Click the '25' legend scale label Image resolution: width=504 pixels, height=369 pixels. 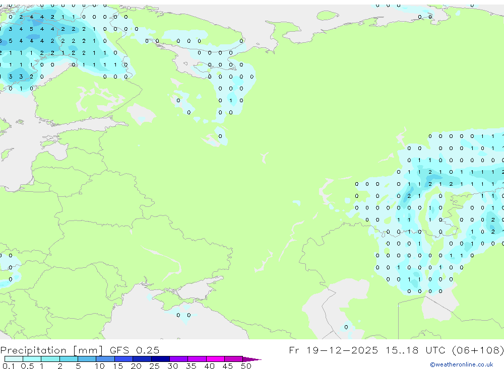pos(155,366)
